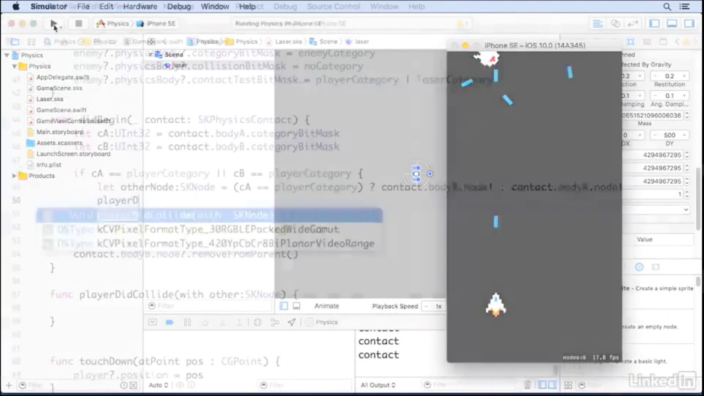704x396 pixels.
Task: Decrease playback speed with minus button
Action: pos(426,306)
